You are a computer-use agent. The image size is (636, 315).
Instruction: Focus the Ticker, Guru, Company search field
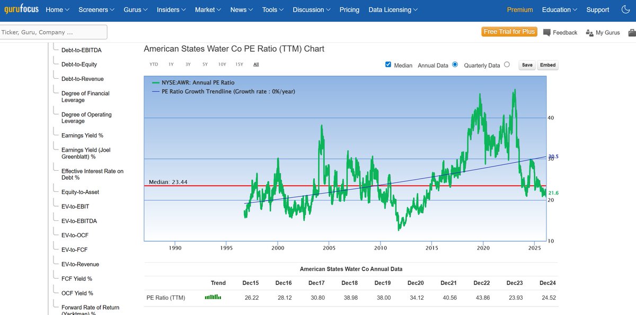(53, 32)
